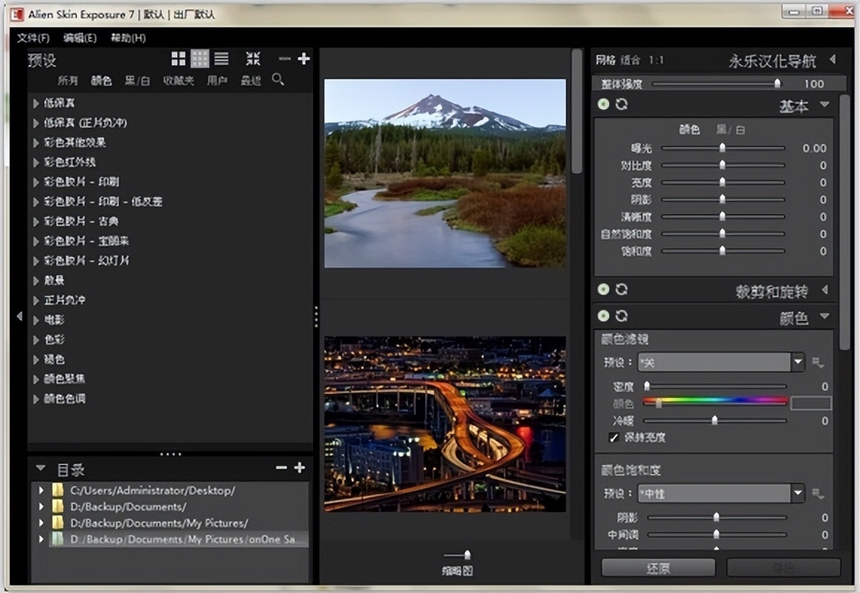Switch presets to large thumbnail grid view
Viewport: 860px width, 593px height.
179,59
